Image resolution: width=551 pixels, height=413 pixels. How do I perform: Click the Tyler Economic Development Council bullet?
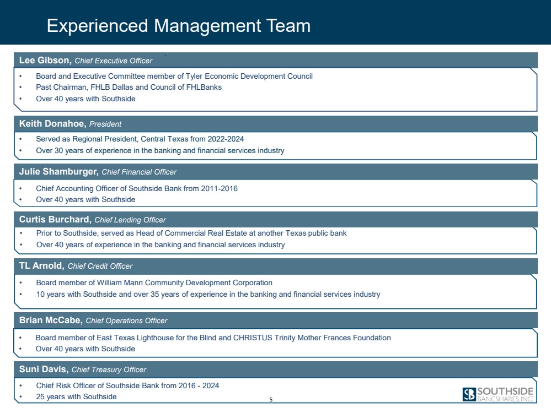tap(174, 76)
